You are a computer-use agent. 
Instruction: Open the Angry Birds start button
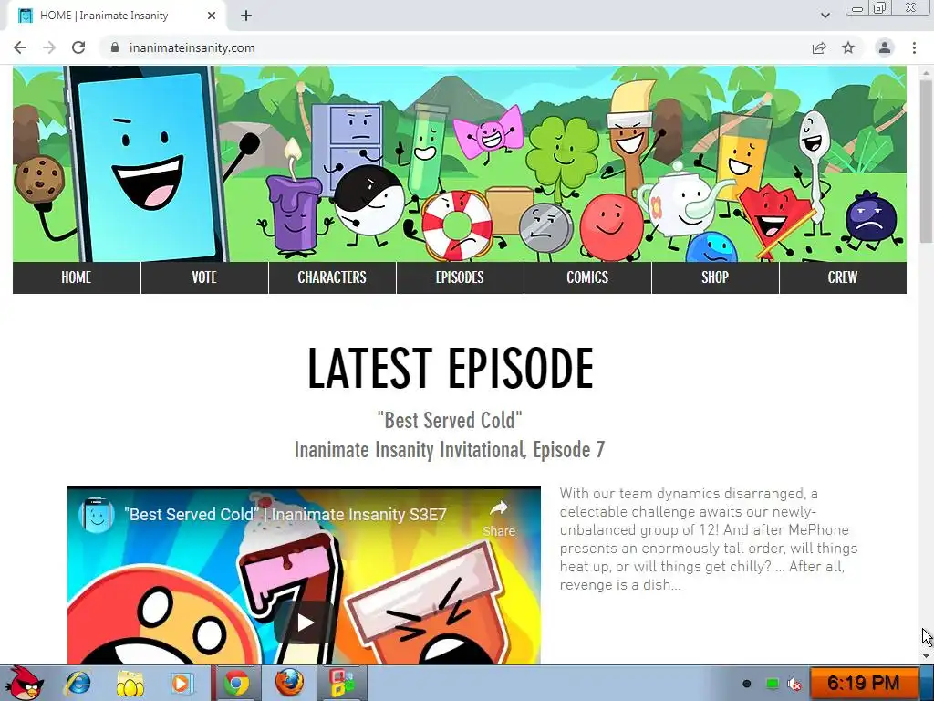[23, 683]
